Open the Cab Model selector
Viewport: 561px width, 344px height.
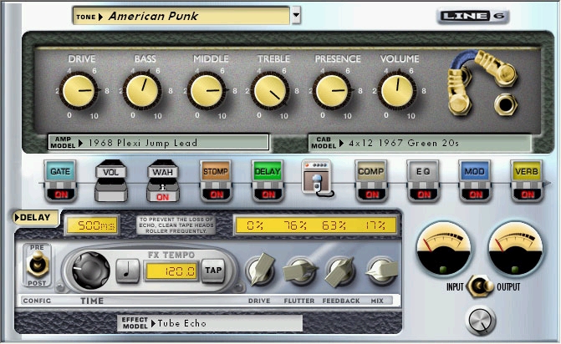click(x=420, y=143)
